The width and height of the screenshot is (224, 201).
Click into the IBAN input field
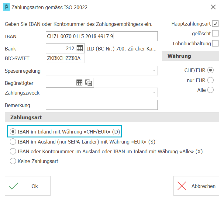(102, 36)
